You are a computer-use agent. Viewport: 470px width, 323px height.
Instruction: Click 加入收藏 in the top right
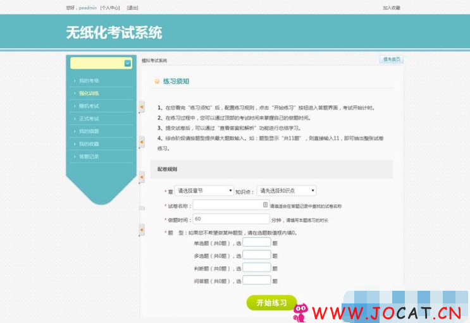click(392, 8)
